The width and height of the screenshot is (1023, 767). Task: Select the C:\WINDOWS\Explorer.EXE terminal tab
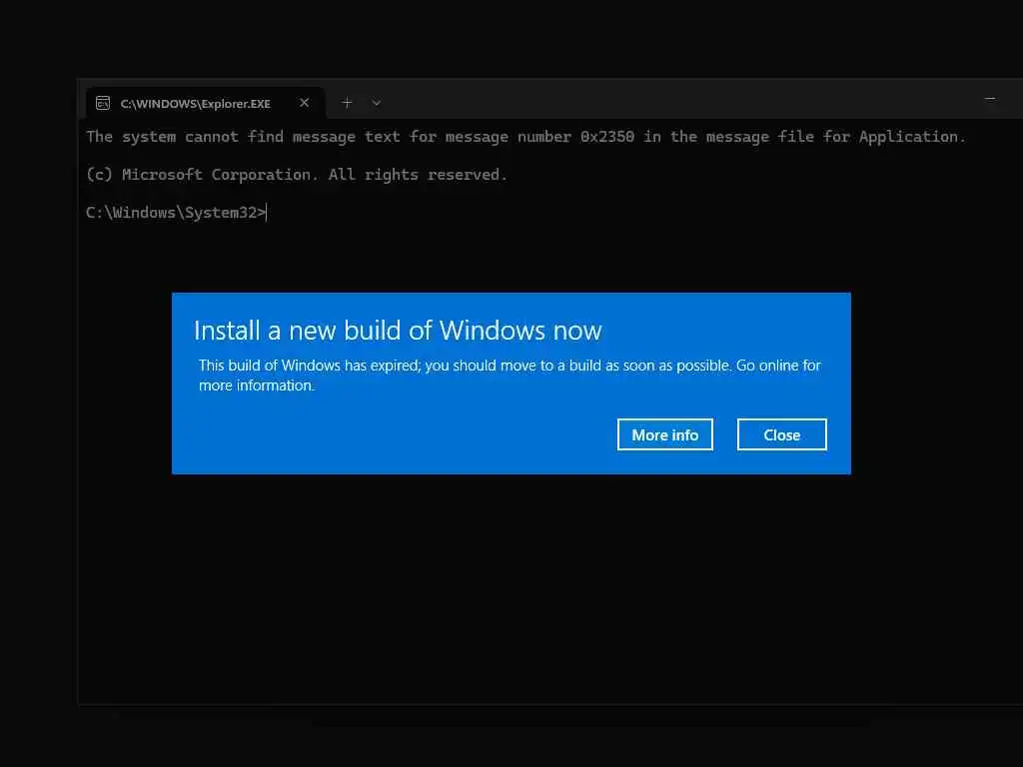(205, 103)
